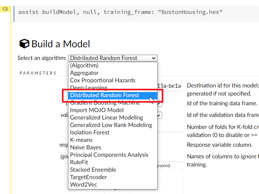Select Generalized Linear Modeling algorithm
259x194 pixels.
point(106,118)
